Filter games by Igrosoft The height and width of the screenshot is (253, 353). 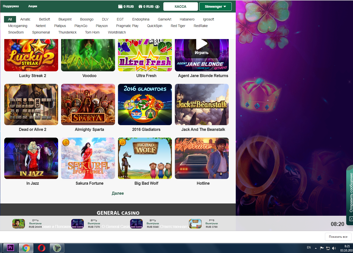tap(208, 19)
